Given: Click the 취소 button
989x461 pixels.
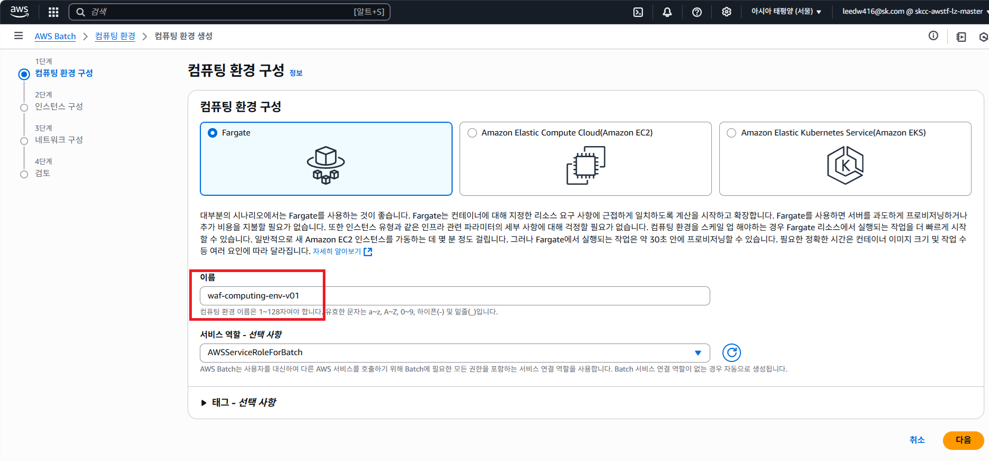Looking at the screenshot, I should pos(917,440).
